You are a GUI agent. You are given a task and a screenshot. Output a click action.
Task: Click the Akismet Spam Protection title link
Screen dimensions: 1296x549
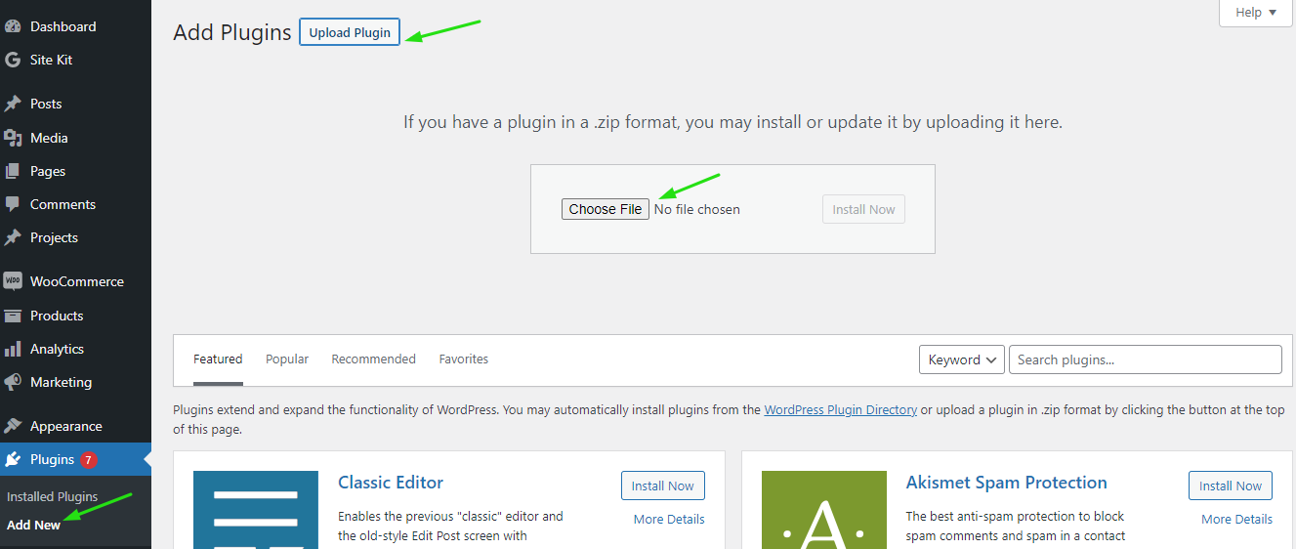(1007, 483)
